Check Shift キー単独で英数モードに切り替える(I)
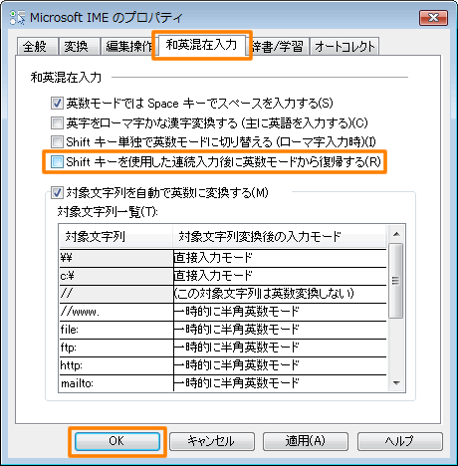The image size is (458, 466). 57,142
